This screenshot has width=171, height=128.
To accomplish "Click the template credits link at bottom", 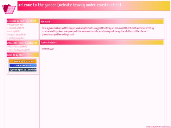I will click(x=158, y=127).
